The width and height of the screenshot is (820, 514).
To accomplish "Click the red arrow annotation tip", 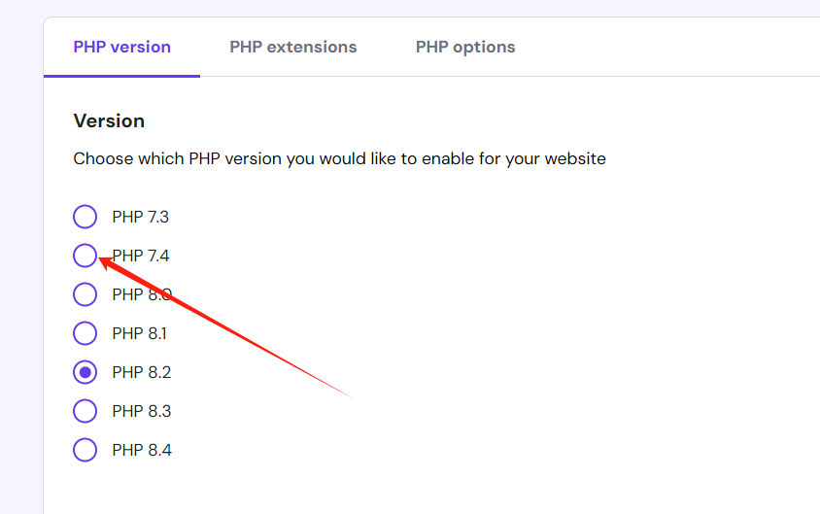I will pos(102,259).
